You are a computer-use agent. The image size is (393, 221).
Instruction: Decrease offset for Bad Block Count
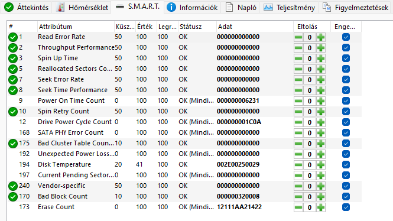pyautogui.click(x=298, y=197)
